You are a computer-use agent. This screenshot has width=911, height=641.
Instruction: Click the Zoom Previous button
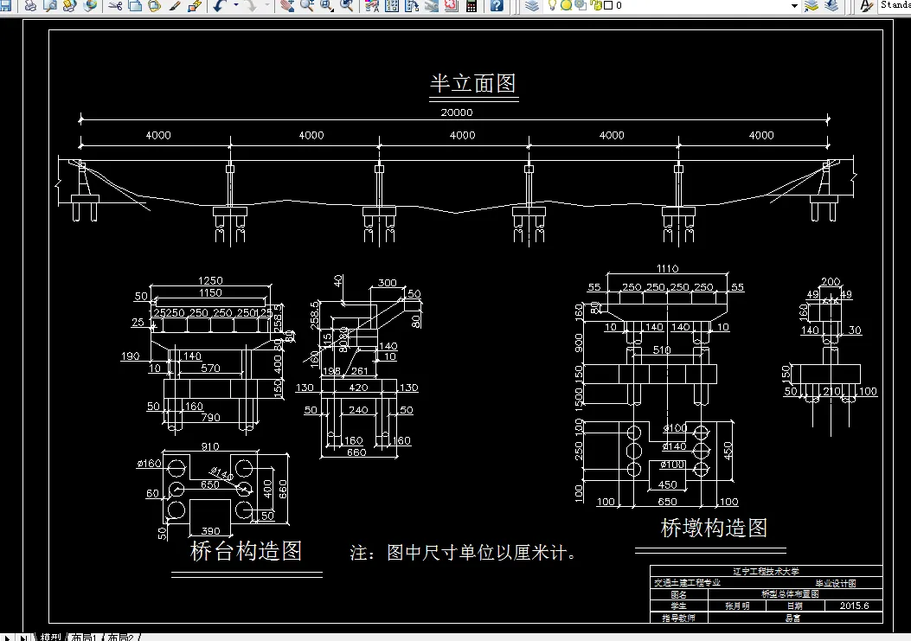click(x=347, y=7)
